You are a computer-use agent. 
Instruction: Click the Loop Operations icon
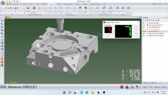[68, 10]
